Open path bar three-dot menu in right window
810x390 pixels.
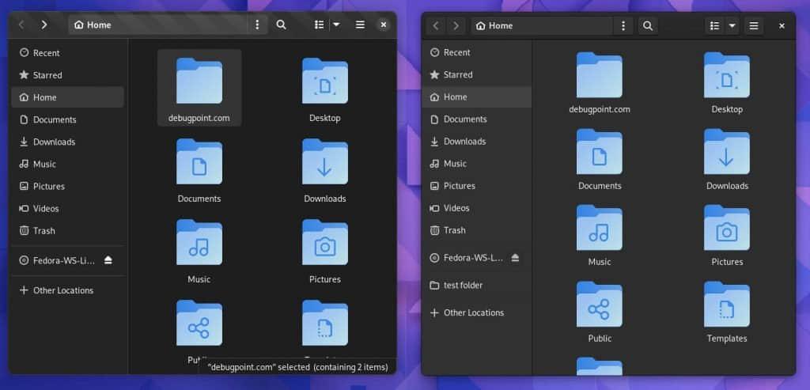point(624,26)
